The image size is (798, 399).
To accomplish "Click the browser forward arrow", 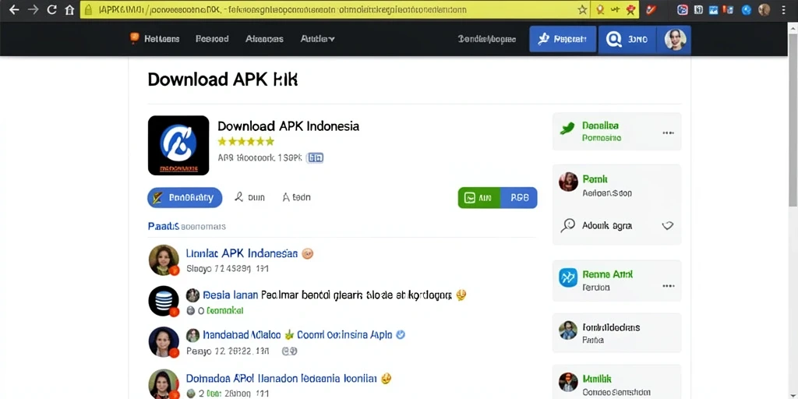I will point(33,9).
